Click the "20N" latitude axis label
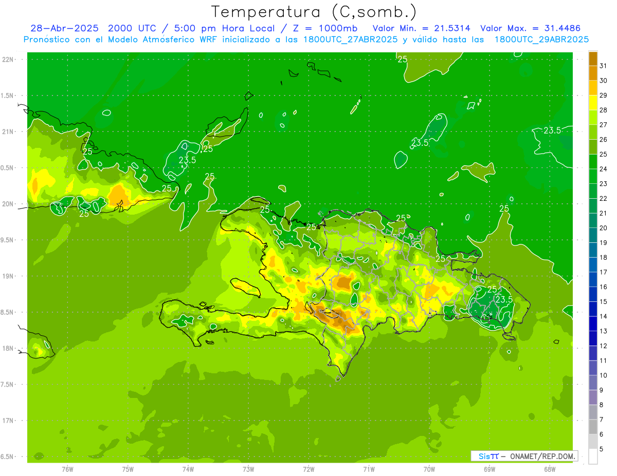This screenshot has width=617, height=476. pyautogui.click(x=9, y=204)
